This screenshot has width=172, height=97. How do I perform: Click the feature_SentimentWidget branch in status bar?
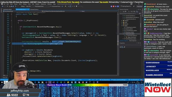pyautogui.click(x=119, y=80)
